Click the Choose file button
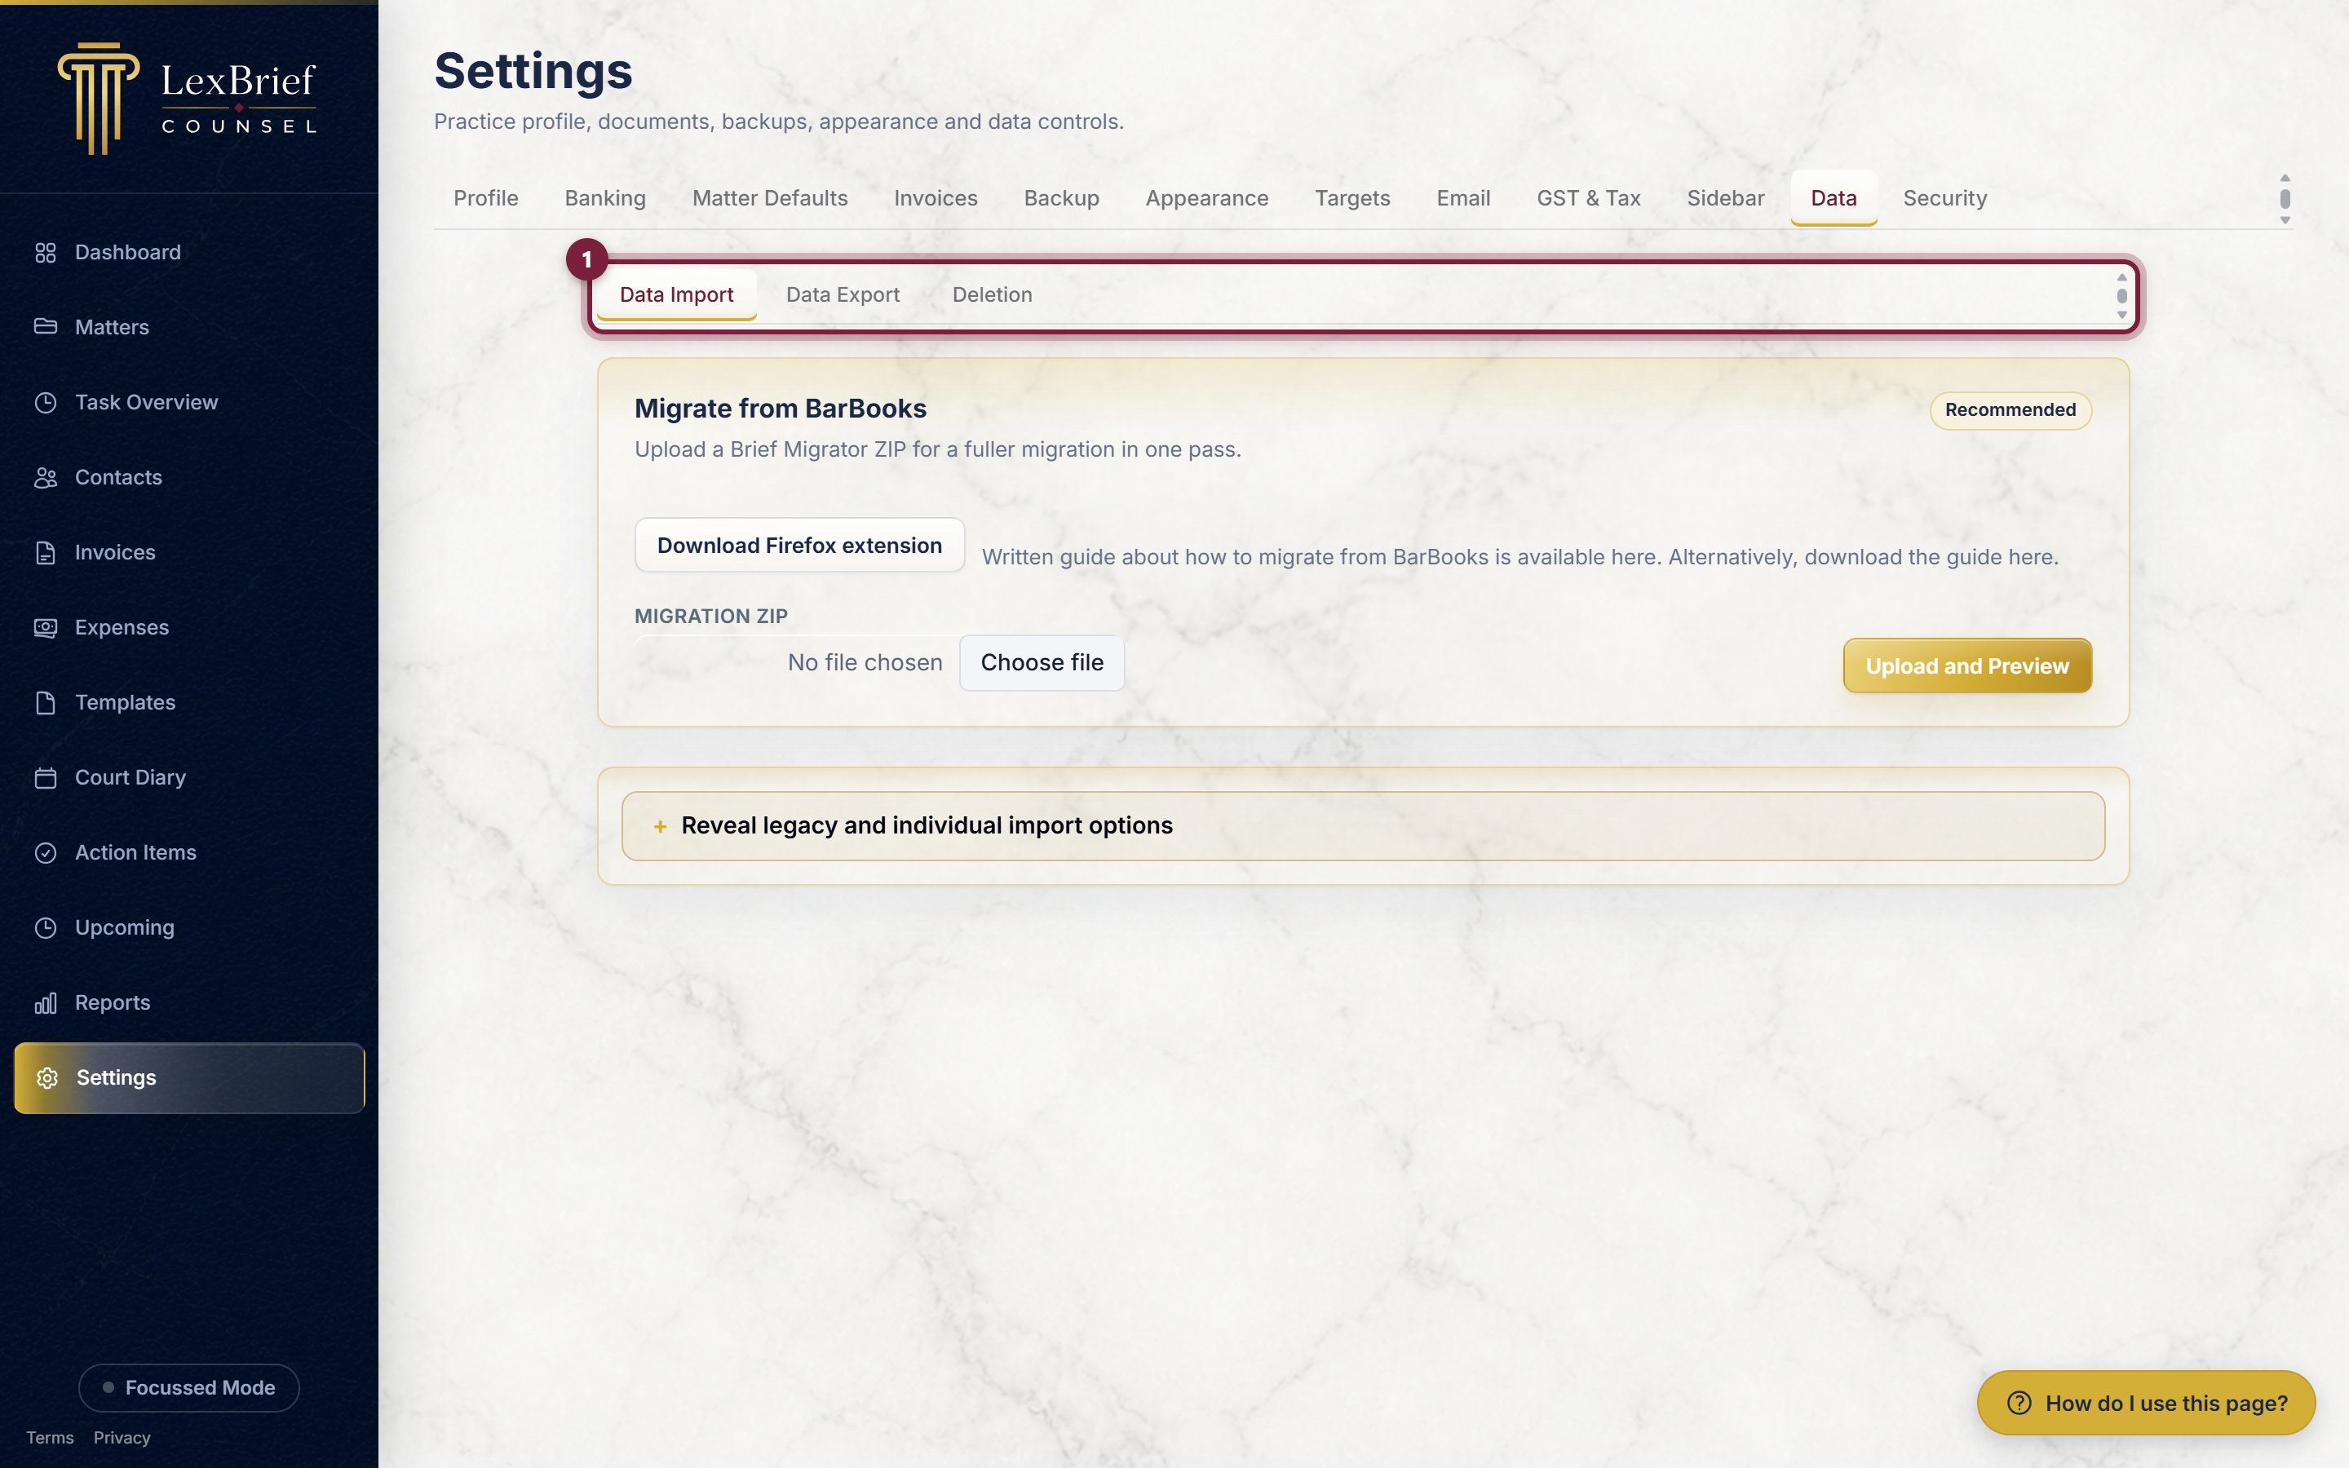 click(1042, 662)
